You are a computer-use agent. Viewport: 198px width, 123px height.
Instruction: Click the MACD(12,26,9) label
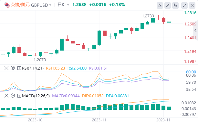36,96
